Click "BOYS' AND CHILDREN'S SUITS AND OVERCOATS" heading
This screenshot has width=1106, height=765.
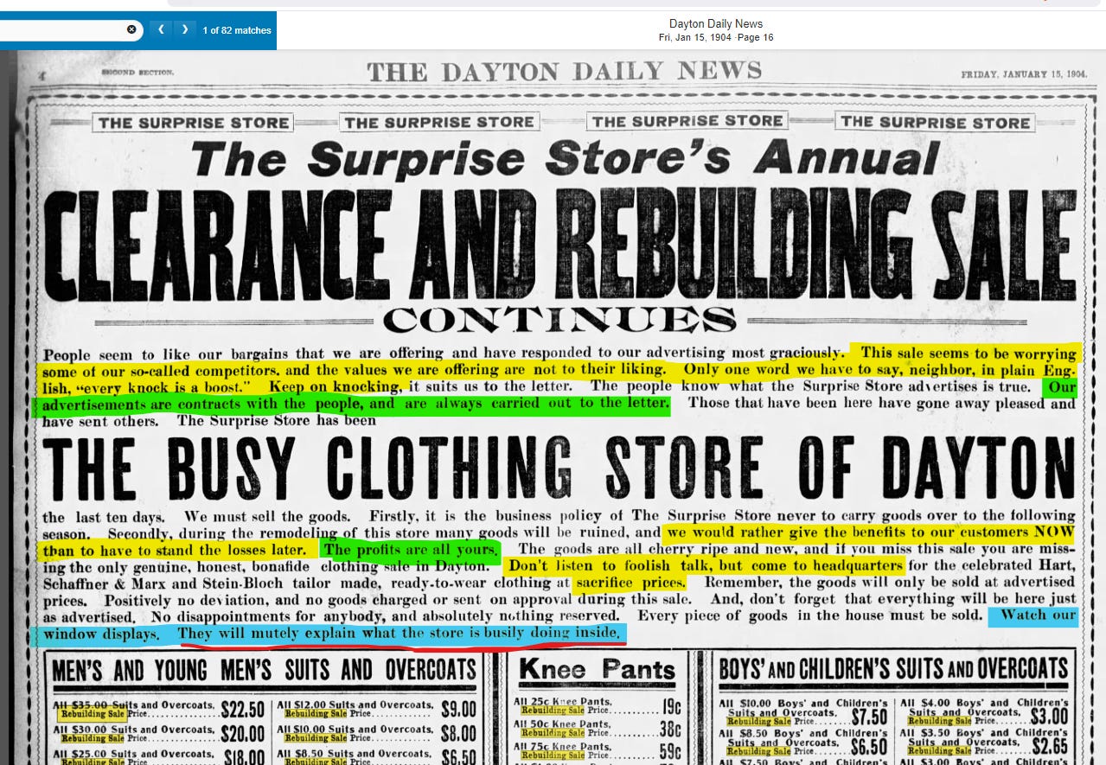click(x=894, y=668)
